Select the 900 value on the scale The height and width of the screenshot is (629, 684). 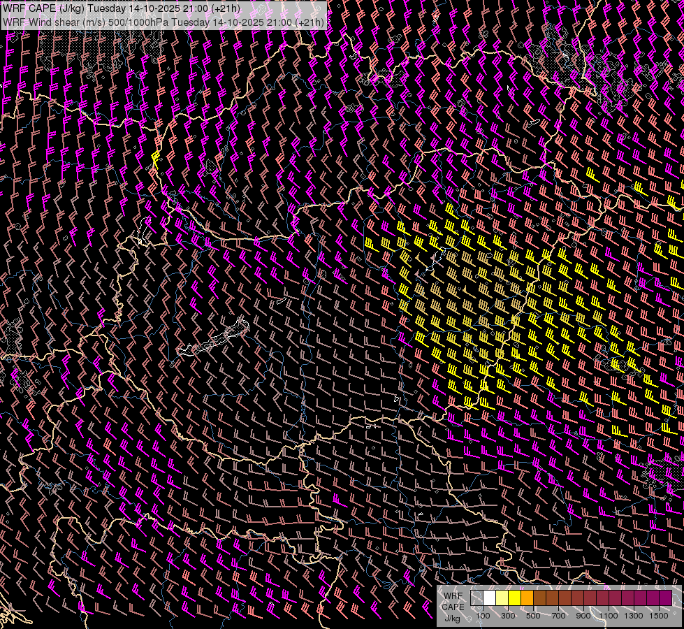coord(583,616)
